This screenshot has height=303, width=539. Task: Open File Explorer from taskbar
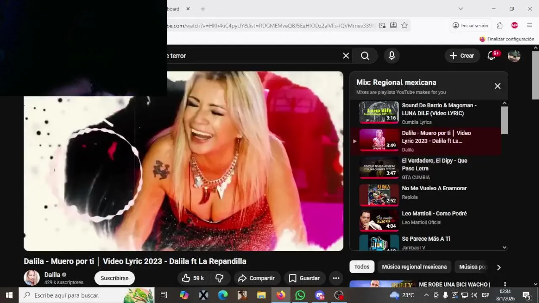click(261, 295)
